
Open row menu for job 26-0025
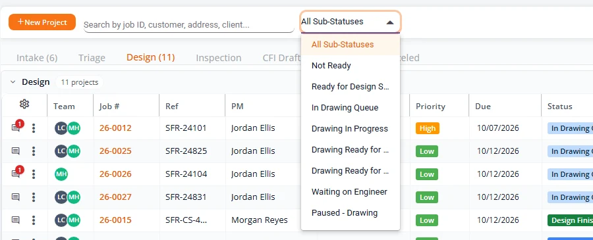(34, 151)
